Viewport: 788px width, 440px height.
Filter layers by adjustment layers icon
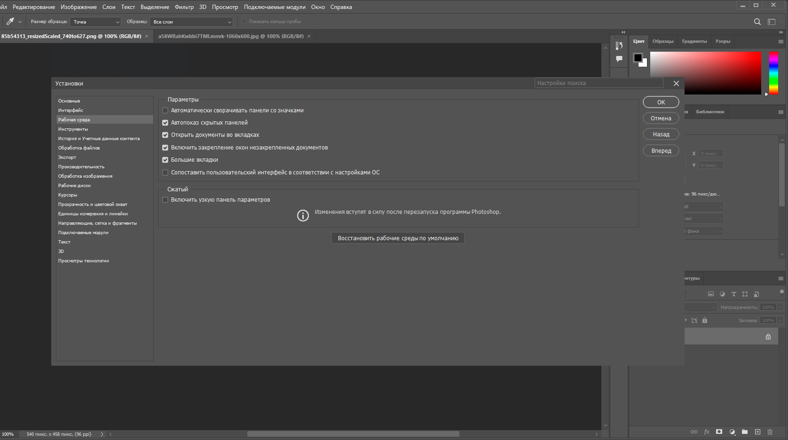722,294
